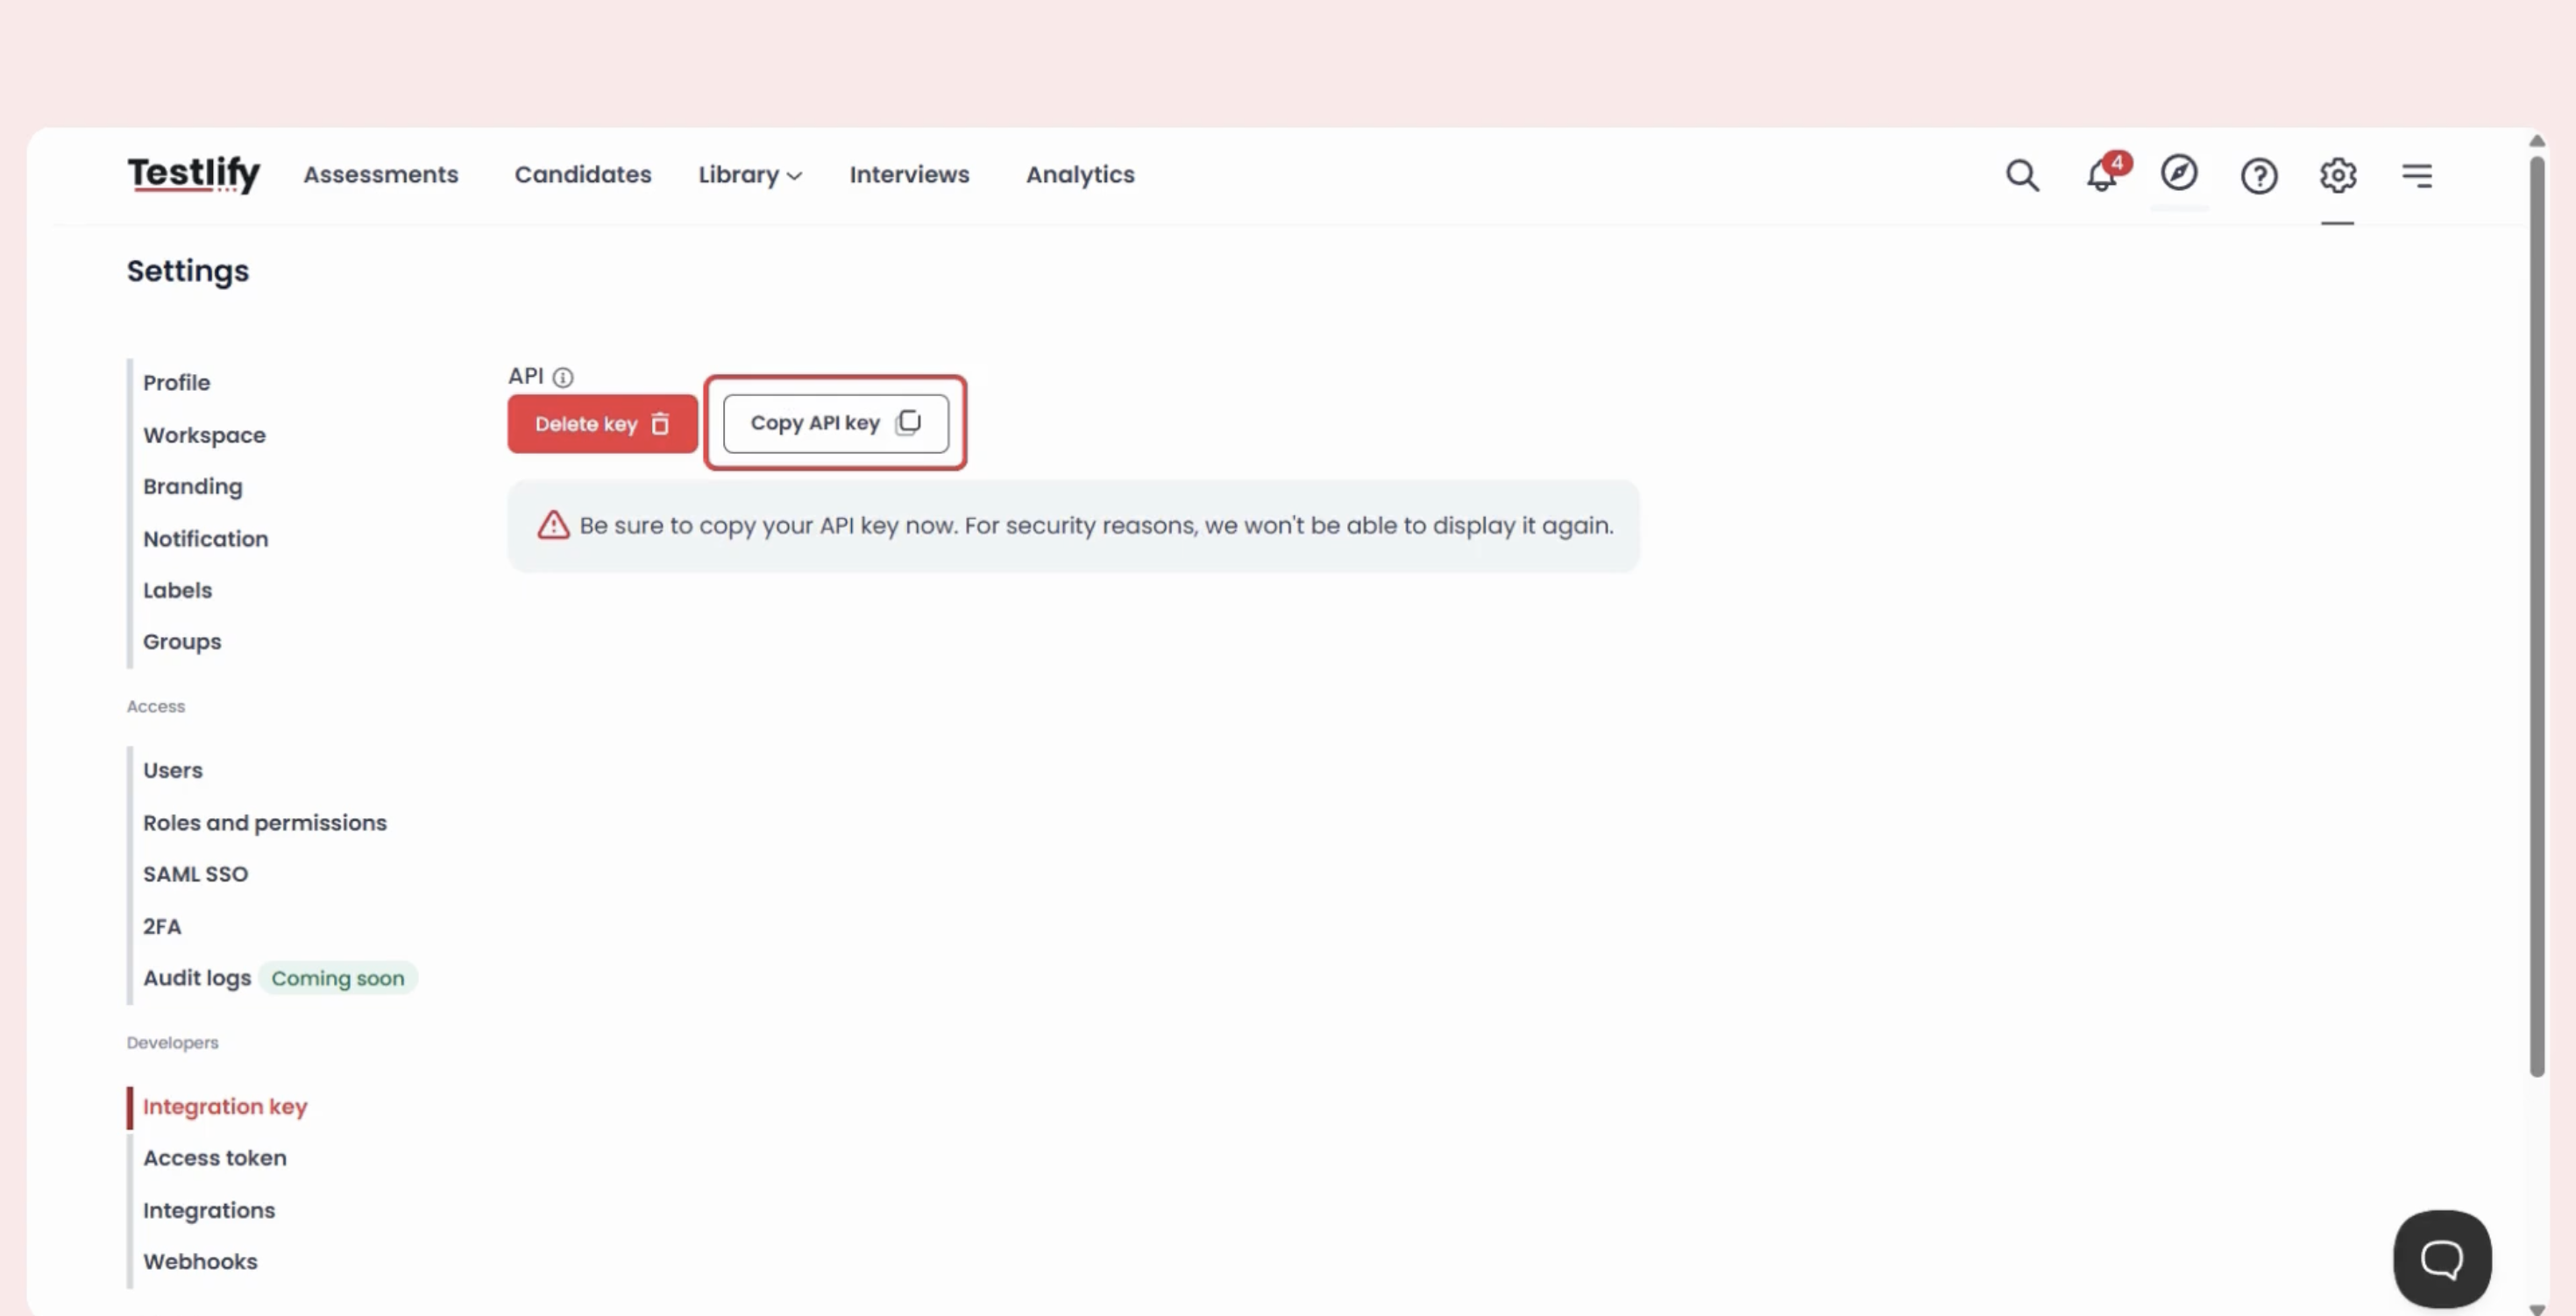
Task: Select the Branding settings section
Action: pos(192,487)
